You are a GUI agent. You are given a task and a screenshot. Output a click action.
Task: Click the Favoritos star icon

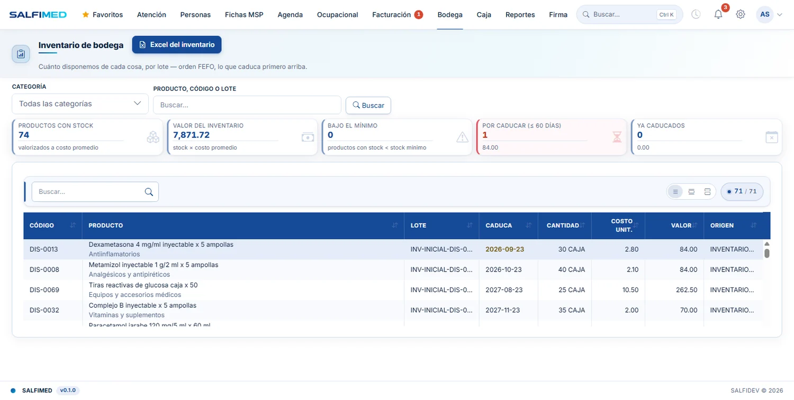[x=86, y=15]
